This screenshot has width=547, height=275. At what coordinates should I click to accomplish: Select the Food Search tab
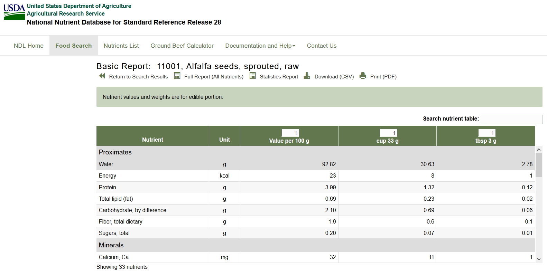74,46
